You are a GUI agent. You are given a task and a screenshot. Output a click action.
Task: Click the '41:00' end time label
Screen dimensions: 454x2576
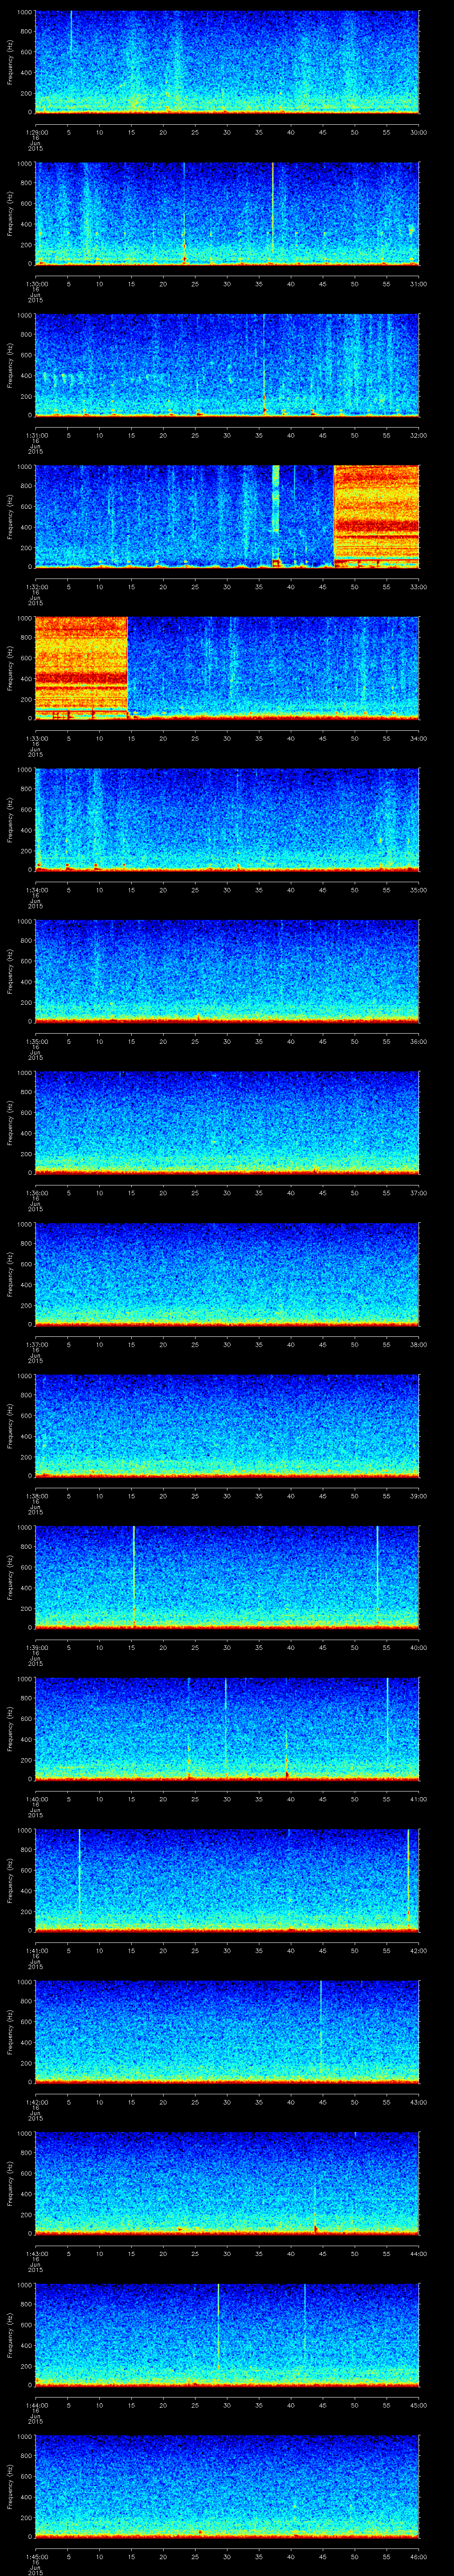point(419,1799)
